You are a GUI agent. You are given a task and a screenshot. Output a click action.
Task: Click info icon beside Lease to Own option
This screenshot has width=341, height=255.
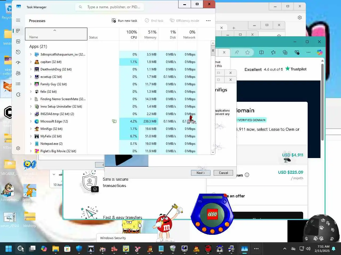coord(247,175)
